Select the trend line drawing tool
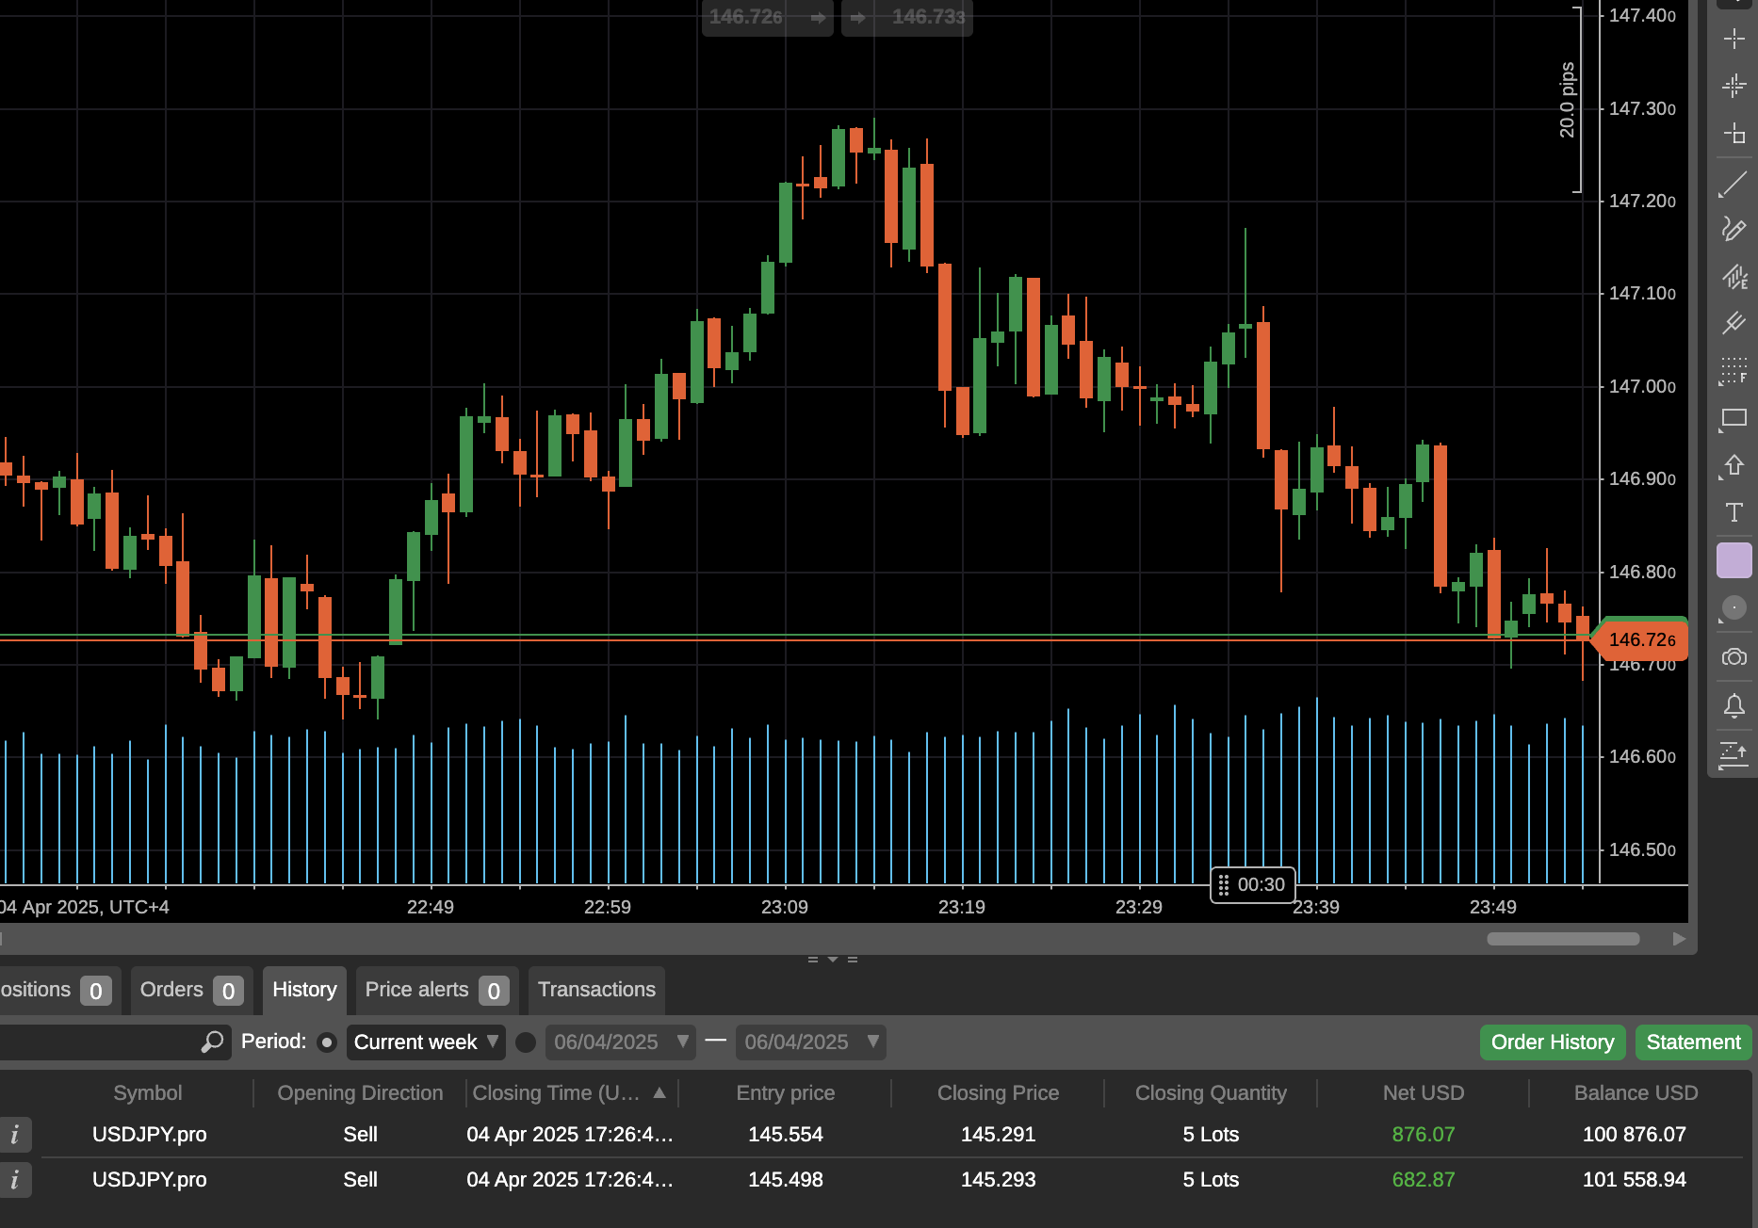1758x1228 pixels. (x=1733, y=185)
